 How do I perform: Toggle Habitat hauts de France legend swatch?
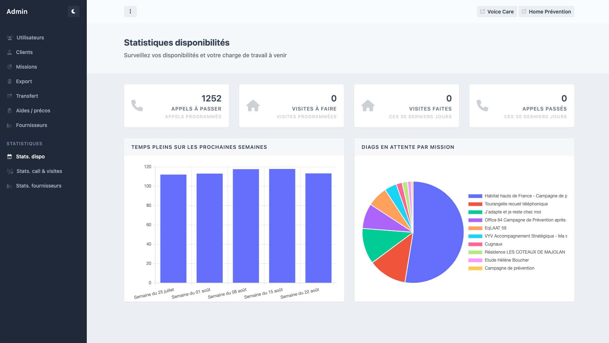[x=475, y=196]
